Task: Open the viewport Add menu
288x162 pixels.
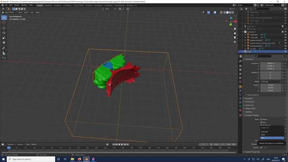Action: click(32, 12)
